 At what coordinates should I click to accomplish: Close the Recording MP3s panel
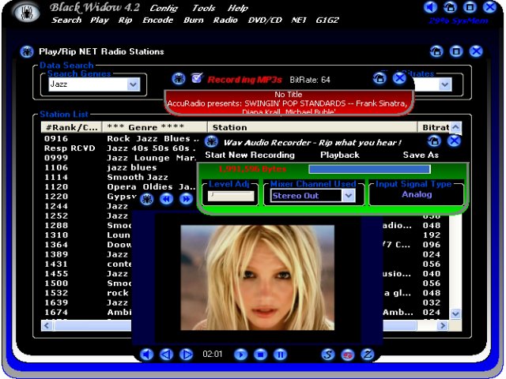(x=399, y=78)
